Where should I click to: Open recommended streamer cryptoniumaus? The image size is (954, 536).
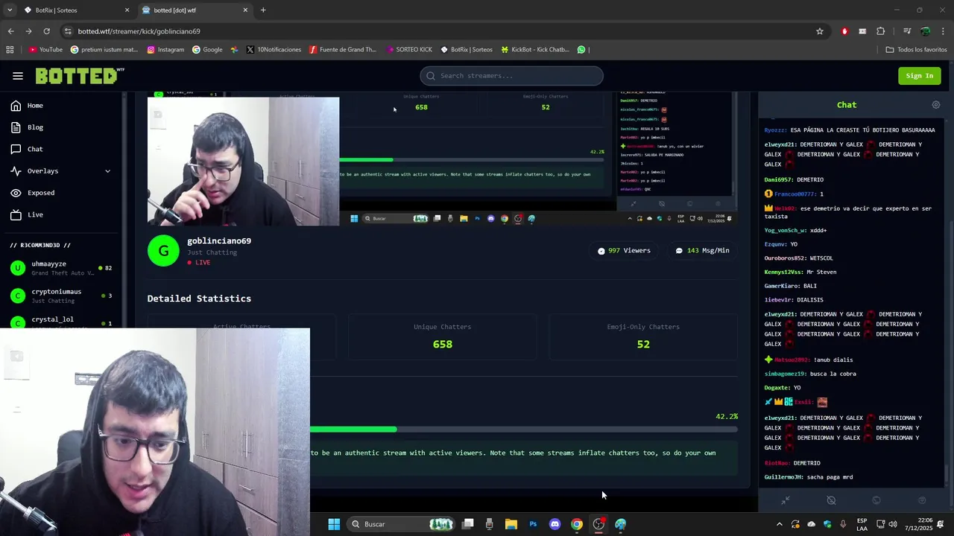click(x=61, y=296)
